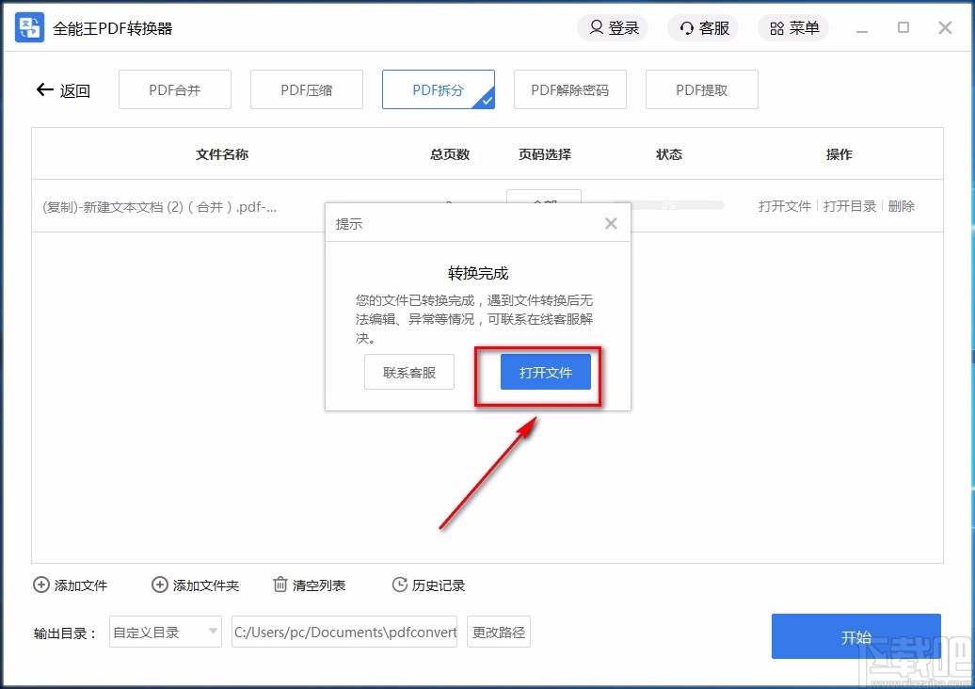Image resolution: width=975 pixels, height=689 pixels.
Task: Click the 添加文件 plus icon
Action: coord(40,585)
